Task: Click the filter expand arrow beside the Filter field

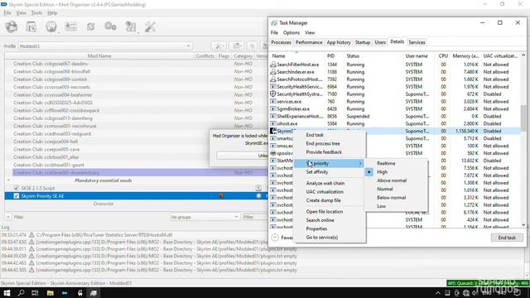Action: (8, 217)
